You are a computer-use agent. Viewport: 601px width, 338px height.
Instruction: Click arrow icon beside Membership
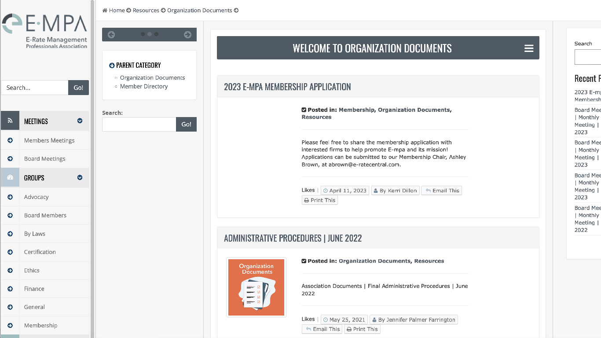click(10, 326)
